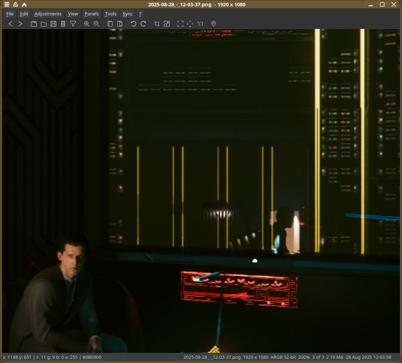Image resolution: width=402 pixels, height=363 pixels.
Task: Click the '28 Aug 2025 12:03:58' date text
Action: 368,357
